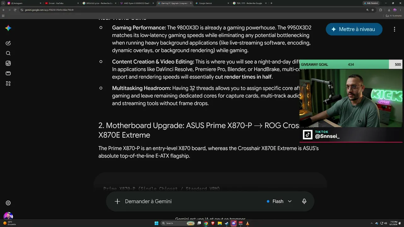
Task: Open the Flash model selector dropdown
Action: [279, 201]
